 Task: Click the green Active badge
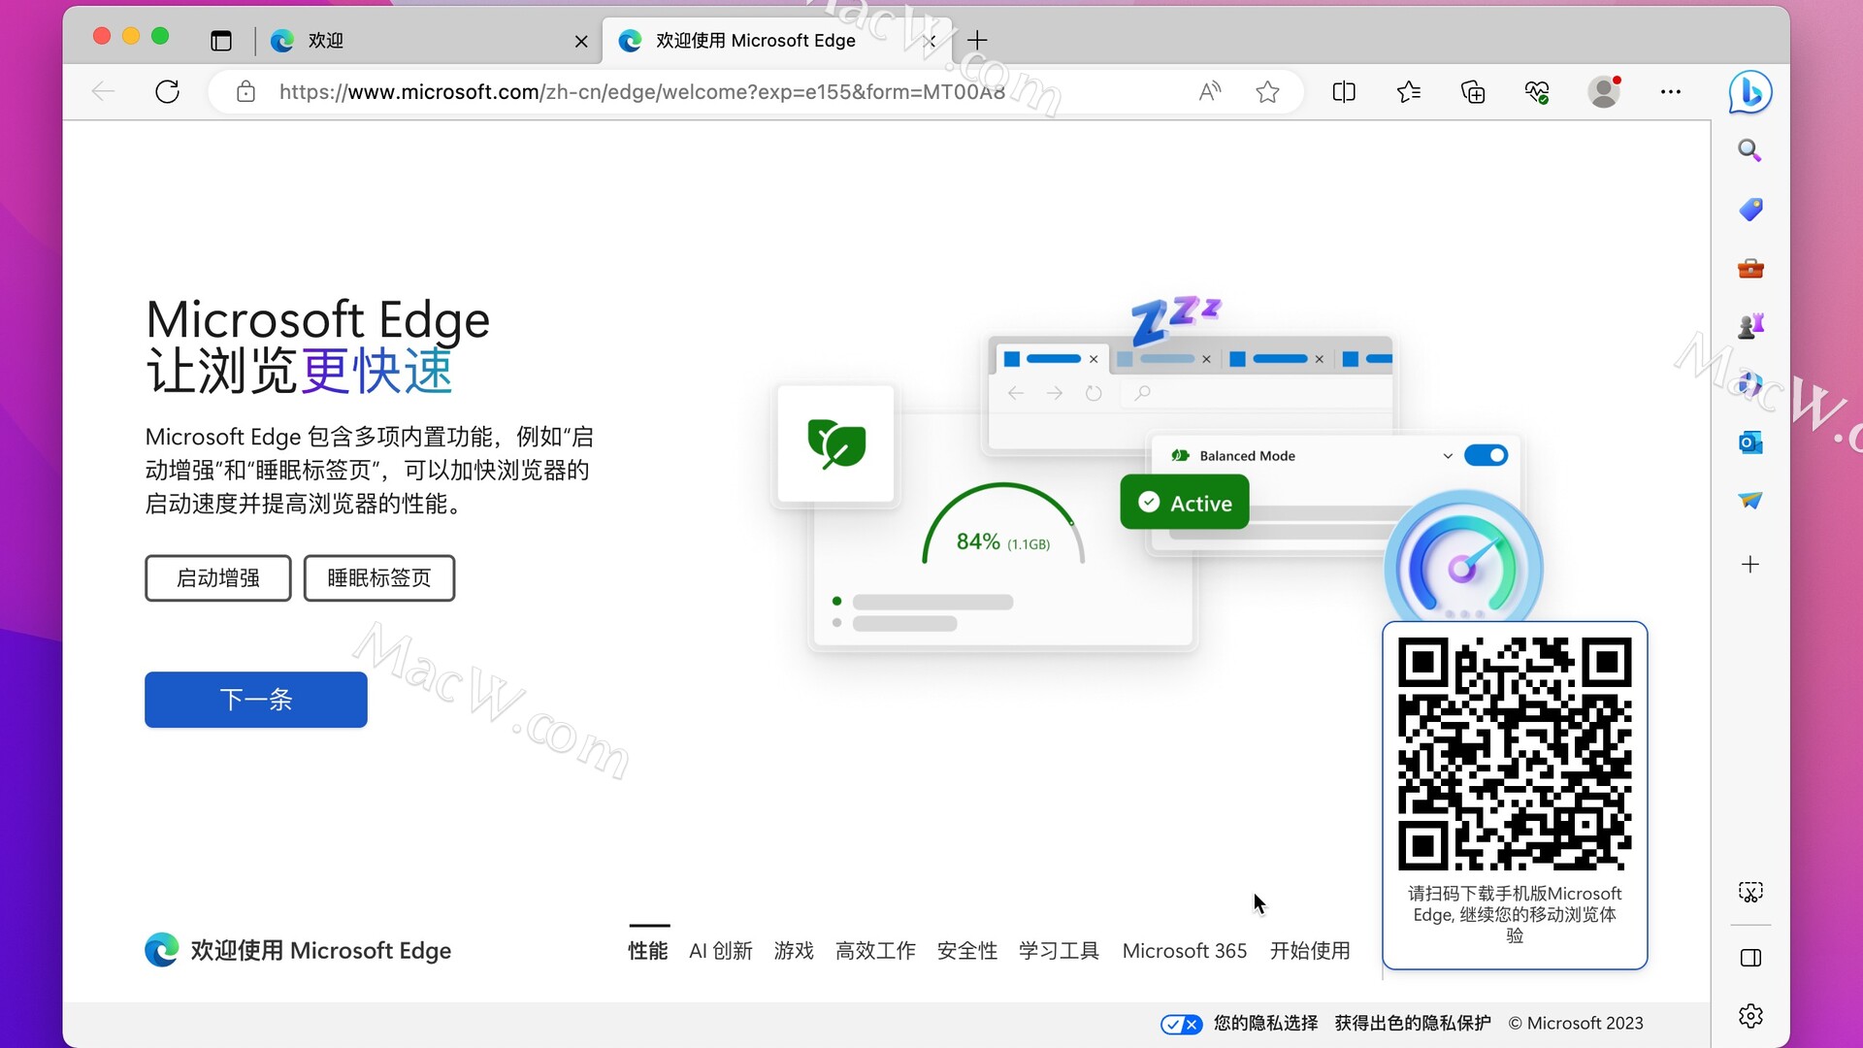(1185, 503)
